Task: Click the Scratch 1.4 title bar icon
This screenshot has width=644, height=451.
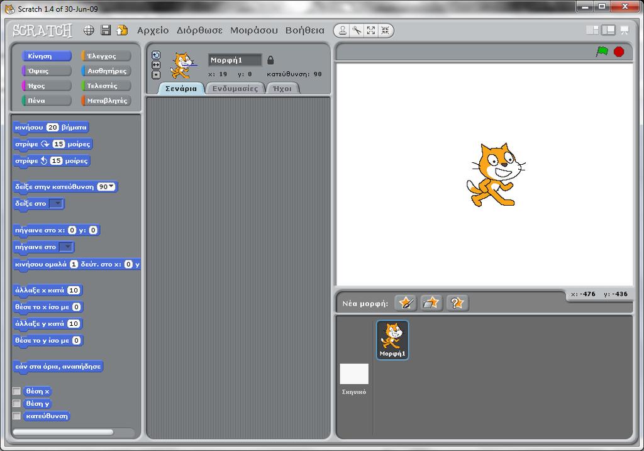Action: pos(9,9)
